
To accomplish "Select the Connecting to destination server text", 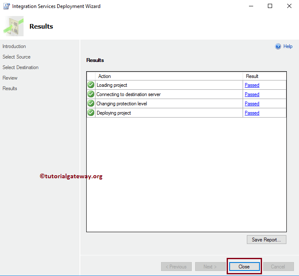I will (129, 94).
